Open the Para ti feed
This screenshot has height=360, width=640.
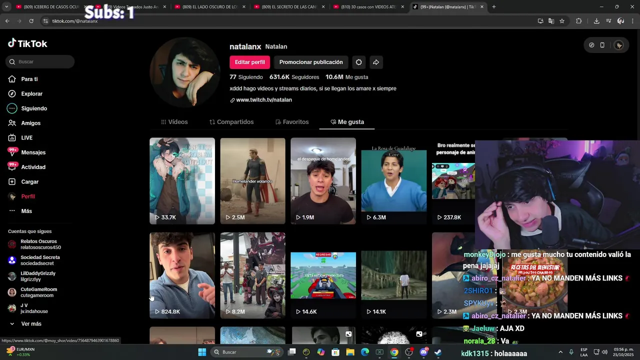point(29,79)
